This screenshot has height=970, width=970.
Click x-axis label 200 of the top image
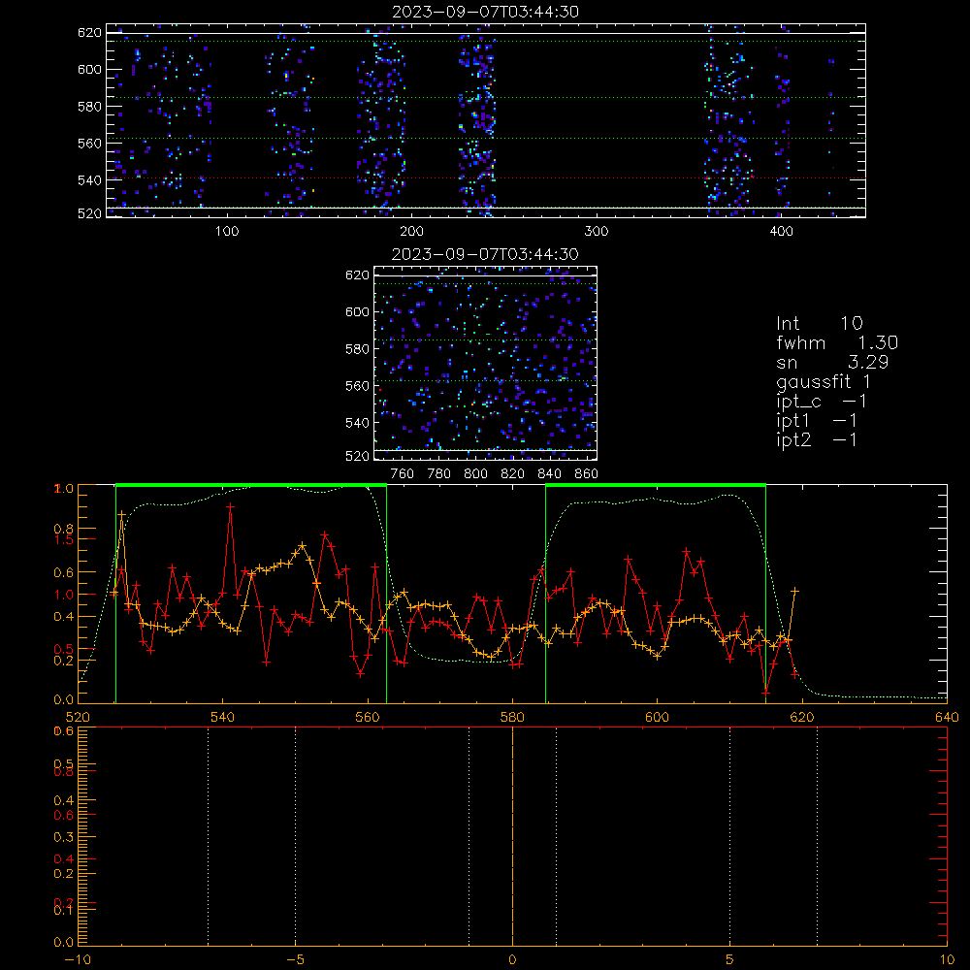tap(411, 232)
